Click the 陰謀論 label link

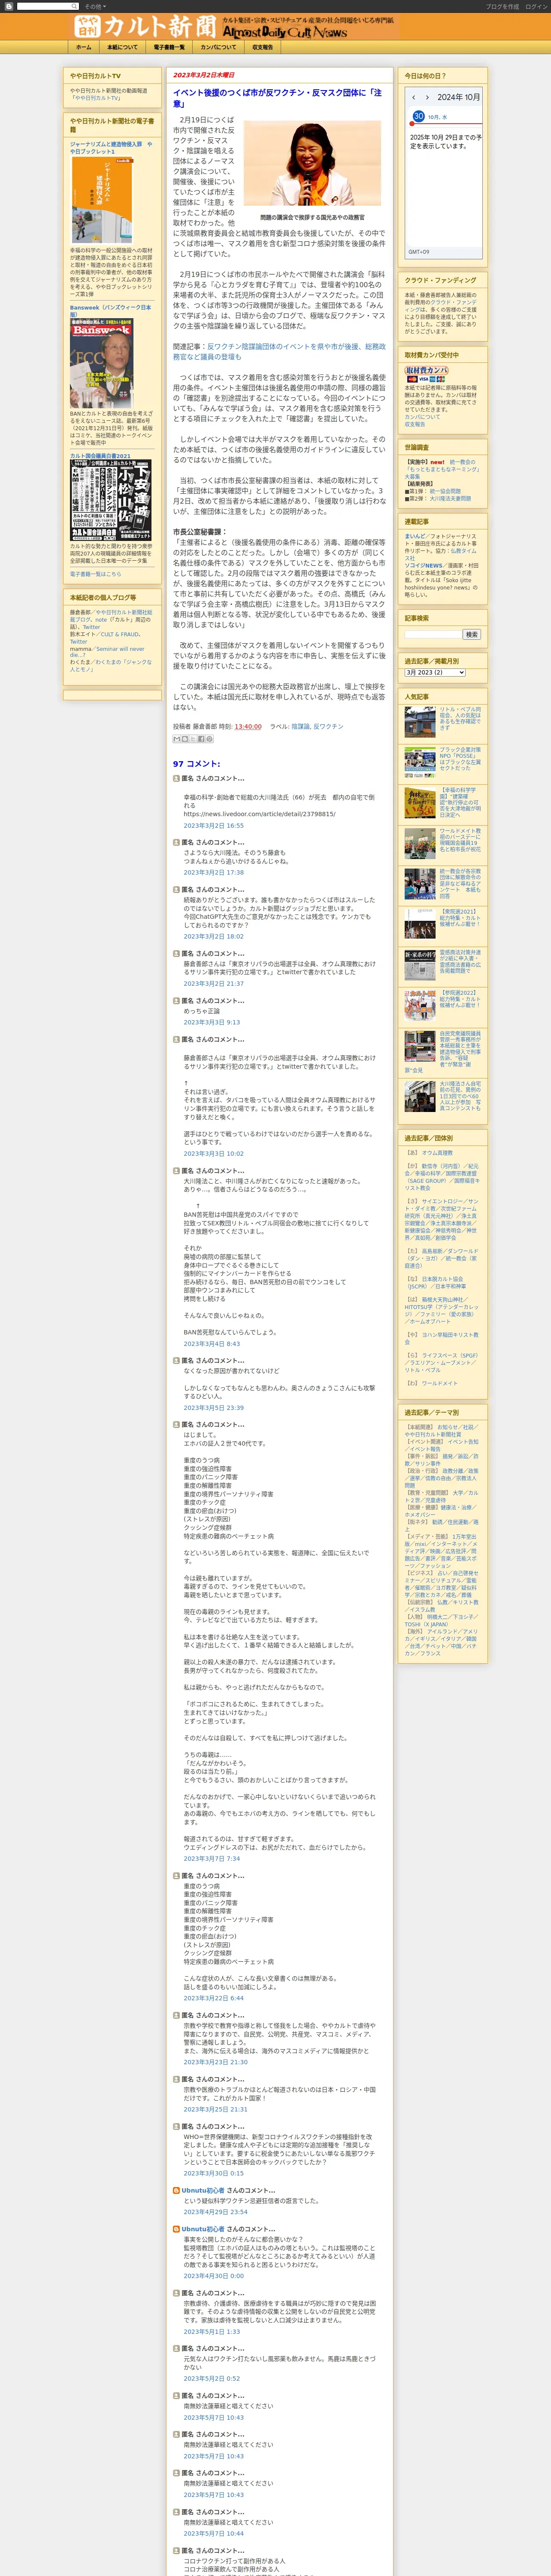tap(300, 726)
